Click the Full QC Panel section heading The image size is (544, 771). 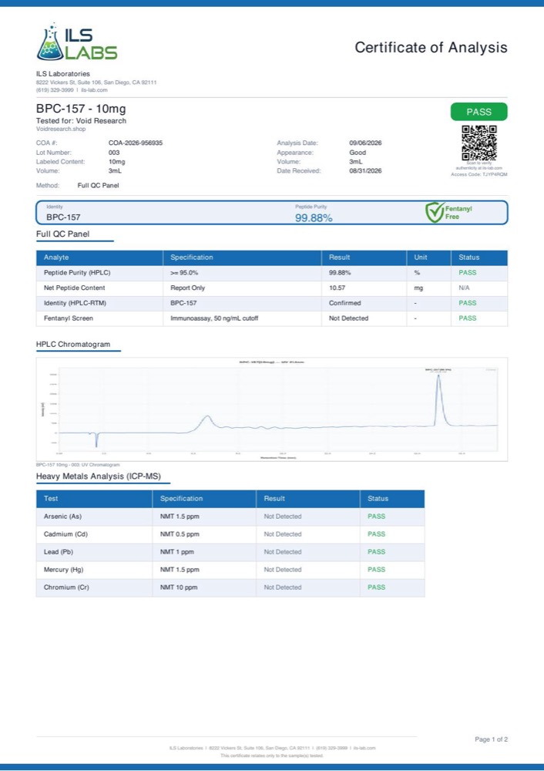[63, 234]
